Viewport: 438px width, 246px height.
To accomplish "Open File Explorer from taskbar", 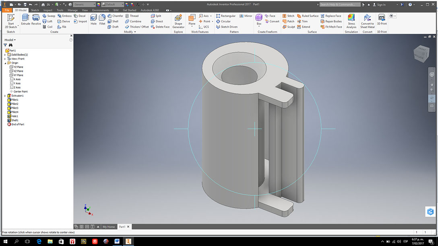I will pyautogui.click(x=50, y=241).
